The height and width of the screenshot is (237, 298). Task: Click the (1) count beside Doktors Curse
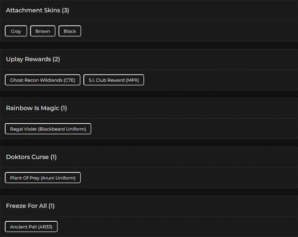pyautogui.click(x=54, y=157)
